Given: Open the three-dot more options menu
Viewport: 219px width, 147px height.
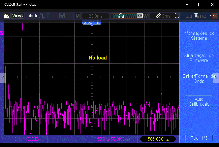Looking at the screenshot, I should (x=212, y=16).
